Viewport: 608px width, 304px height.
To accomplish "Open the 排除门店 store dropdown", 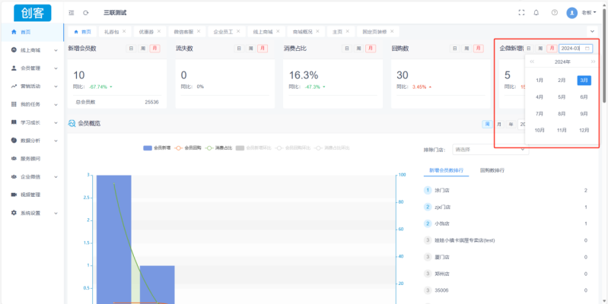I will pyautogui.click(x=491, y=149).
